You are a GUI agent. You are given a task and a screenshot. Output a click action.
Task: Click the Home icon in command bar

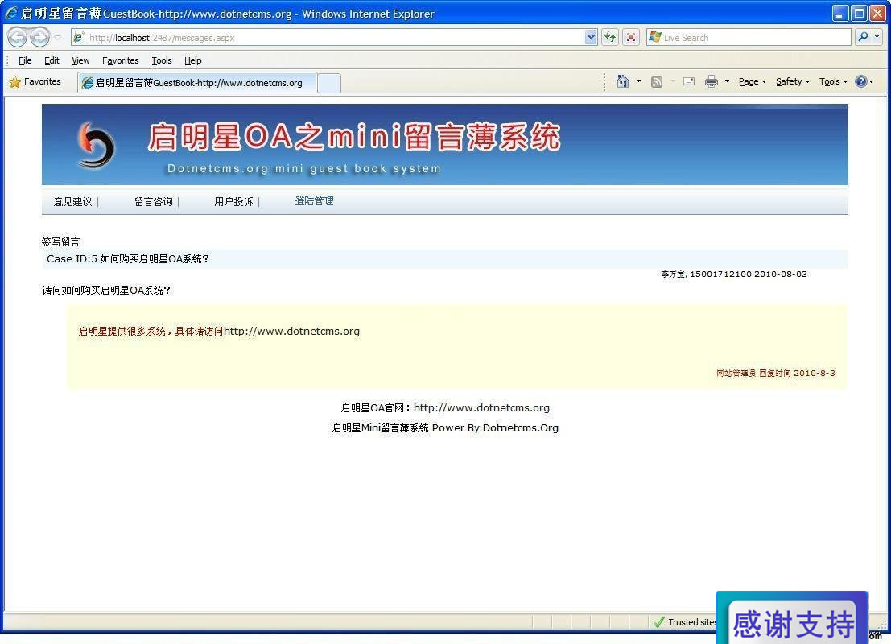pos(623,82)
